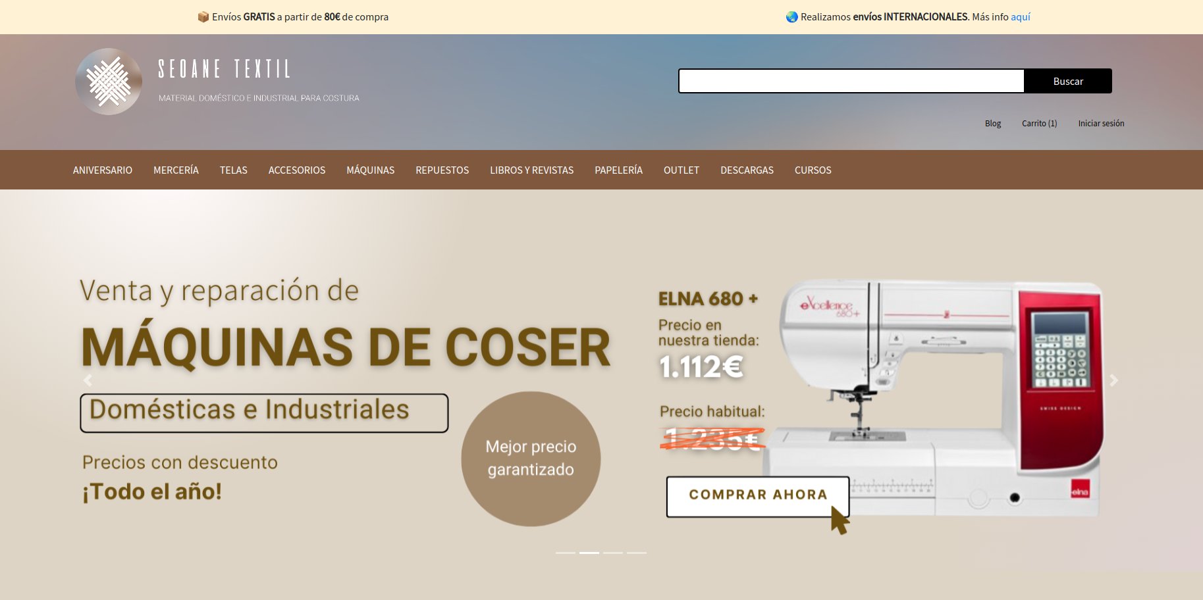Open the Blog link
Viewport: 1203px width, 600px height.
coord(993,124)
